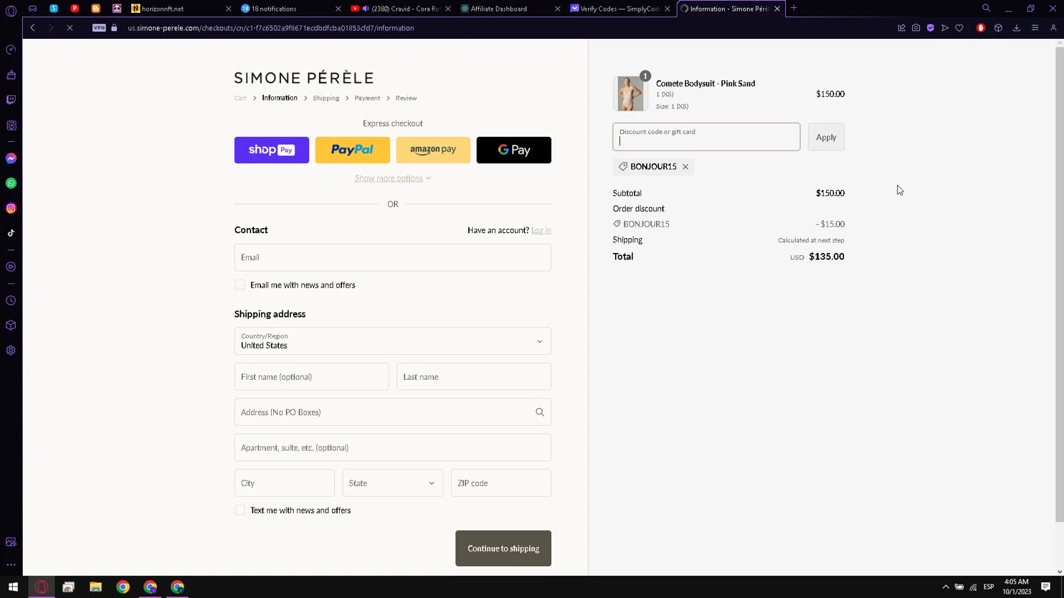Image resolution: width=1064 pixels, height=598 pixels.
Task: Click Apply discount button
Action: tap(826, 137)
